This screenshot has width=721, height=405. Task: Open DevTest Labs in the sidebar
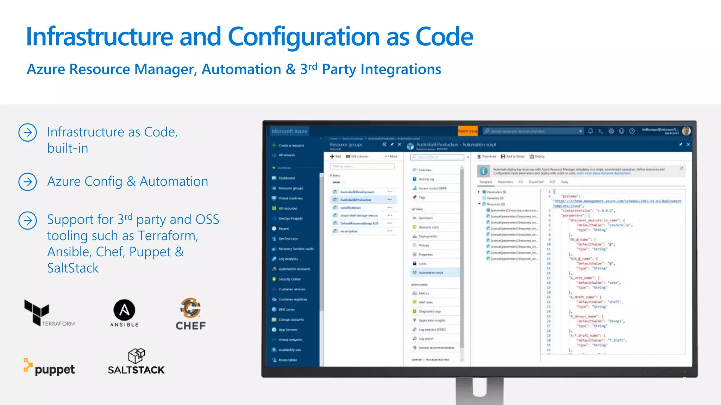click(x=285, y=239)
